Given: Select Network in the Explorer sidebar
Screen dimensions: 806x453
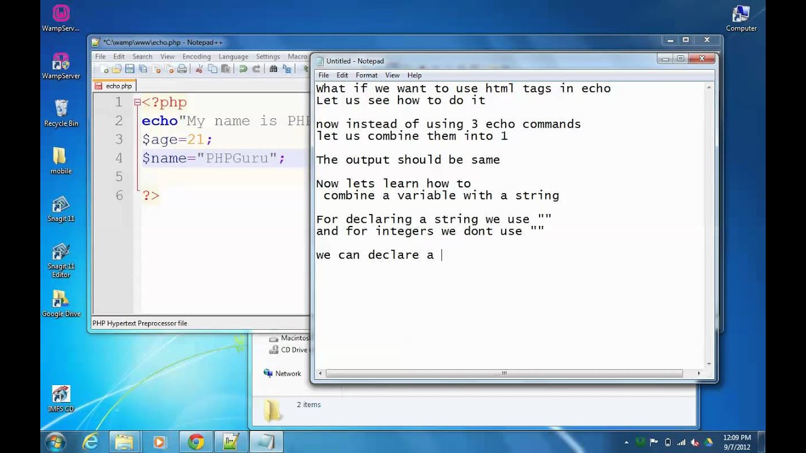Looking at the screenshot, I should tap(282, 374).
